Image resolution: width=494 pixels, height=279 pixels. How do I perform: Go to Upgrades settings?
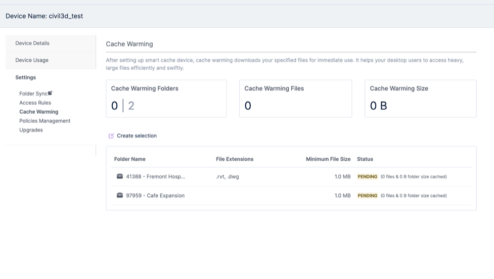[31, 130]
